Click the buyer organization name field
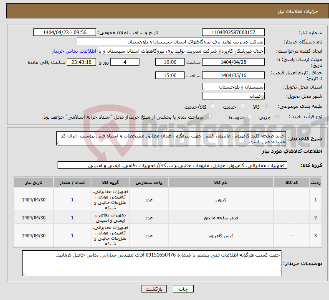Image resolution: width=329 pixels, height=300 pixels. pyautogui.click(x=171, y=41)
